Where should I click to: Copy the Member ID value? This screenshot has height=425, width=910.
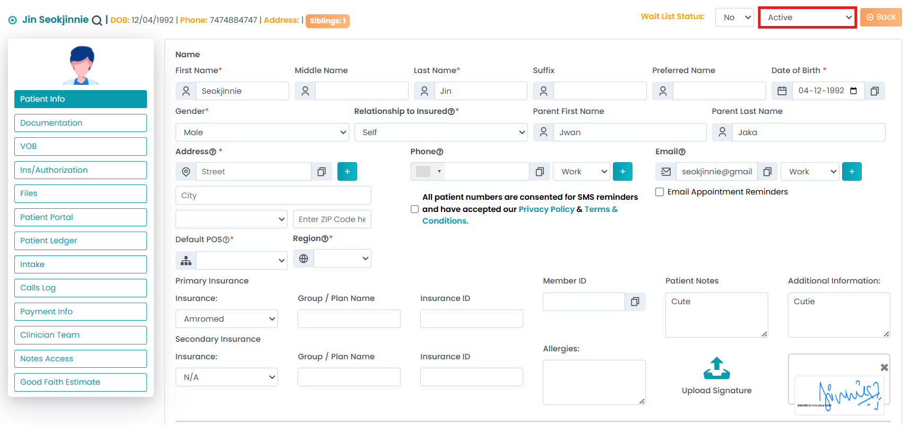(x=635, y=302)
